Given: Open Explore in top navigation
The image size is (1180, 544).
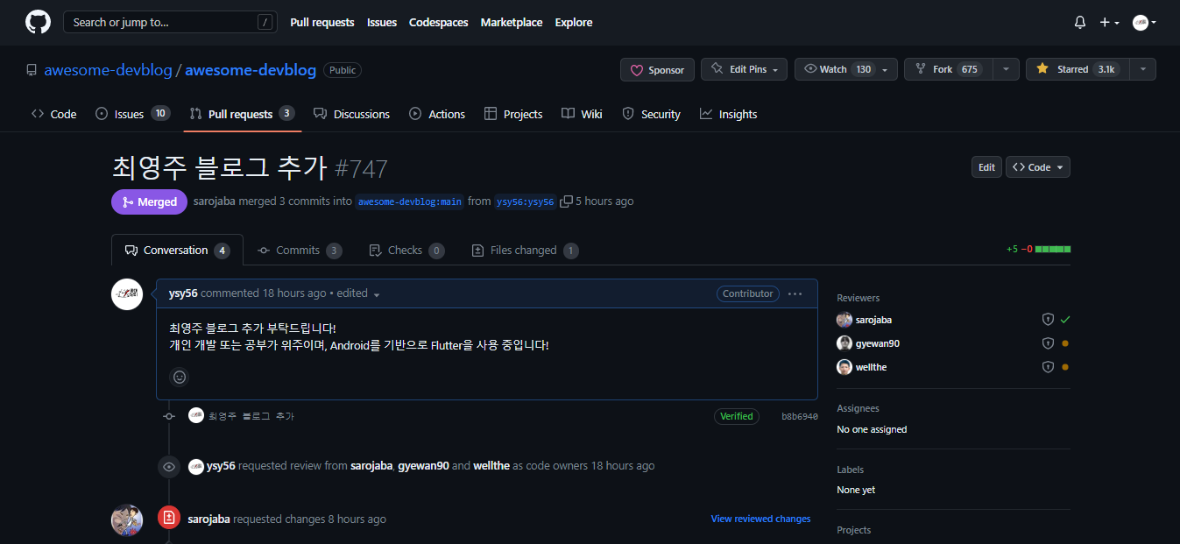Looking at the screenshot, I should click(x=574, y=23).
